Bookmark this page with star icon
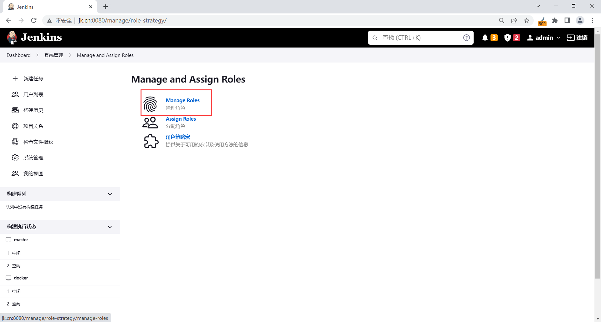The height and width of the screenshot is (322, 601). coord(527,20)
